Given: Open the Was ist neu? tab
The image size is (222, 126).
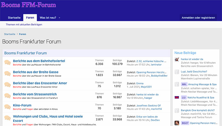Looking at the screenshot, I should [x=48, y=18].
